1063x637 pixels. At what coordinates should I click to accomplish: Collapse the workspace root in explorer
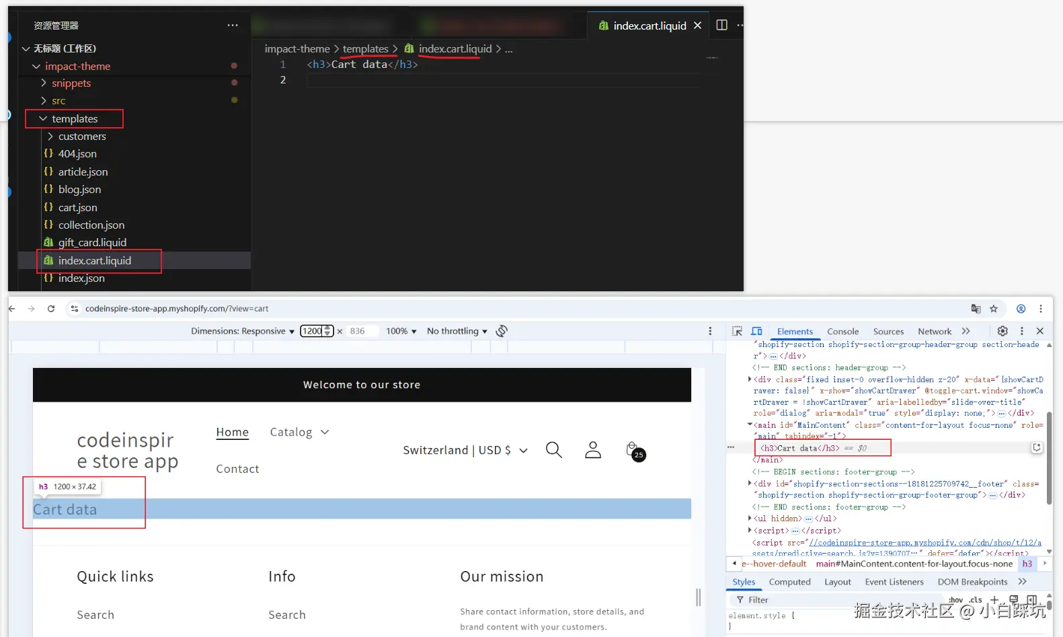(26, 48)
